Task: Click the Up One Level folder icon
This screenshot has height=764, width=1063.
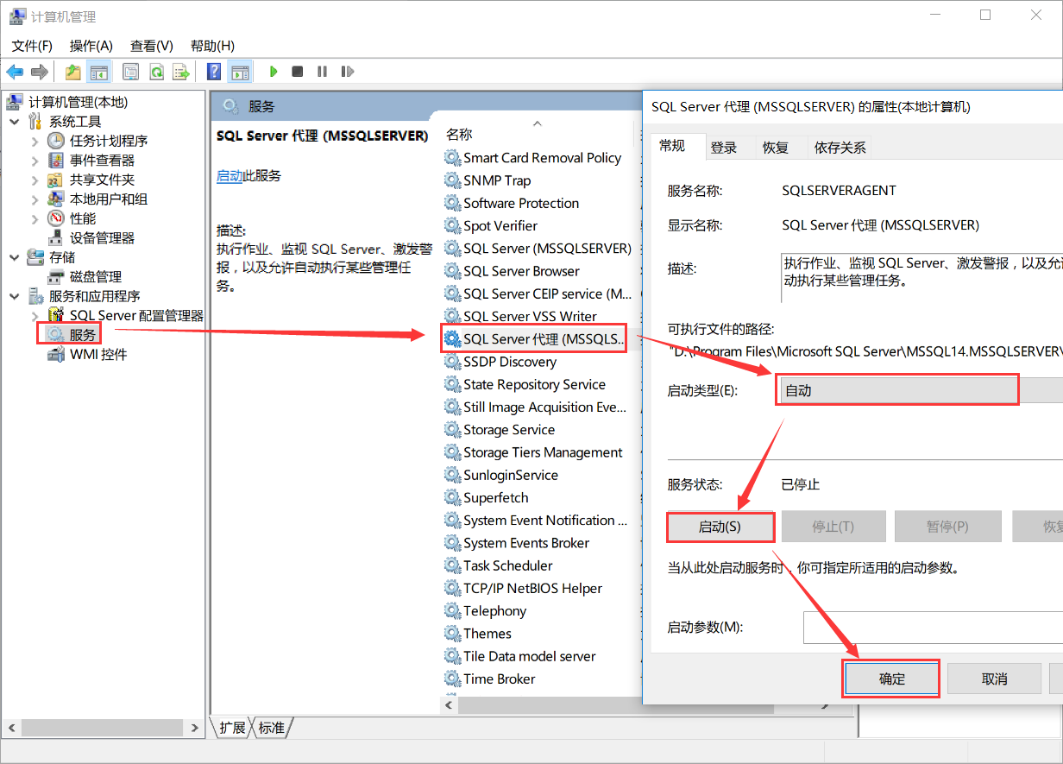Action: [73, 72]
